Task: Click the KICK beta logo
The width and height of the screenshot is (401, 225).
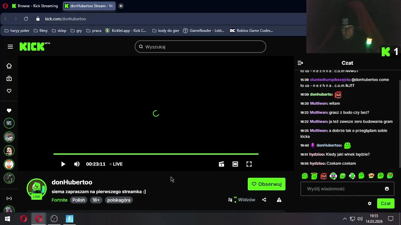Action: (x=34, y=47)
